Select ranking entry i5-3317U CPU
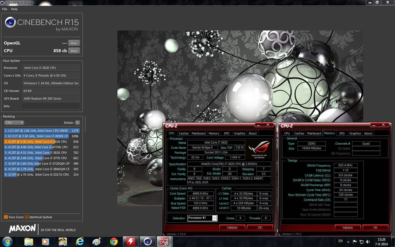The height and width of the screenshot is (247, 395). click(x=42, y=175)
